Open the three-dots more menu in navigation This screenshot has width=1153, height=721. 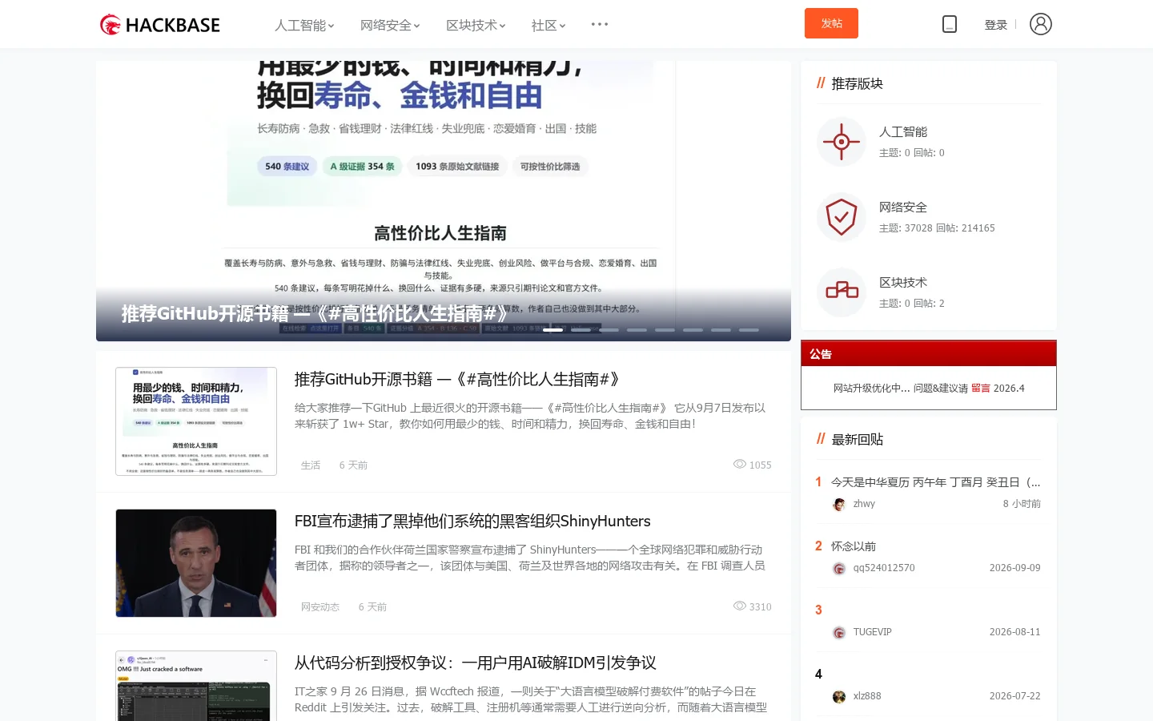coord(600,24)
